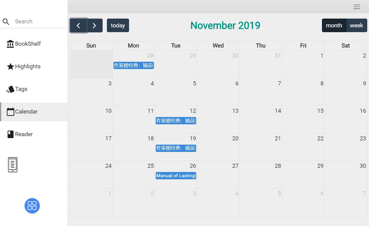Click the search magnifier icon
The image size is (369, 226).
pyautogui.click(x=6, y=22)
